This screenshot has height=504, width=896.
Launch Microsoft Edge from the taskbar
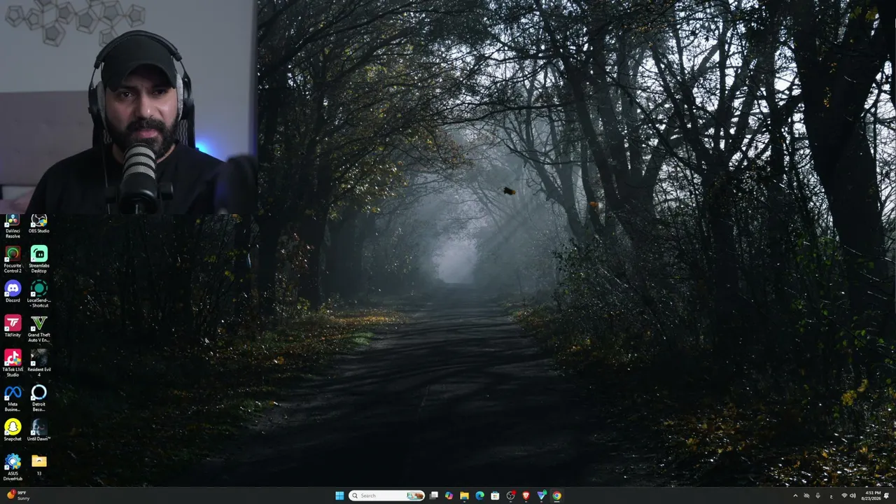pyautogui.click(x=479, y=496)
